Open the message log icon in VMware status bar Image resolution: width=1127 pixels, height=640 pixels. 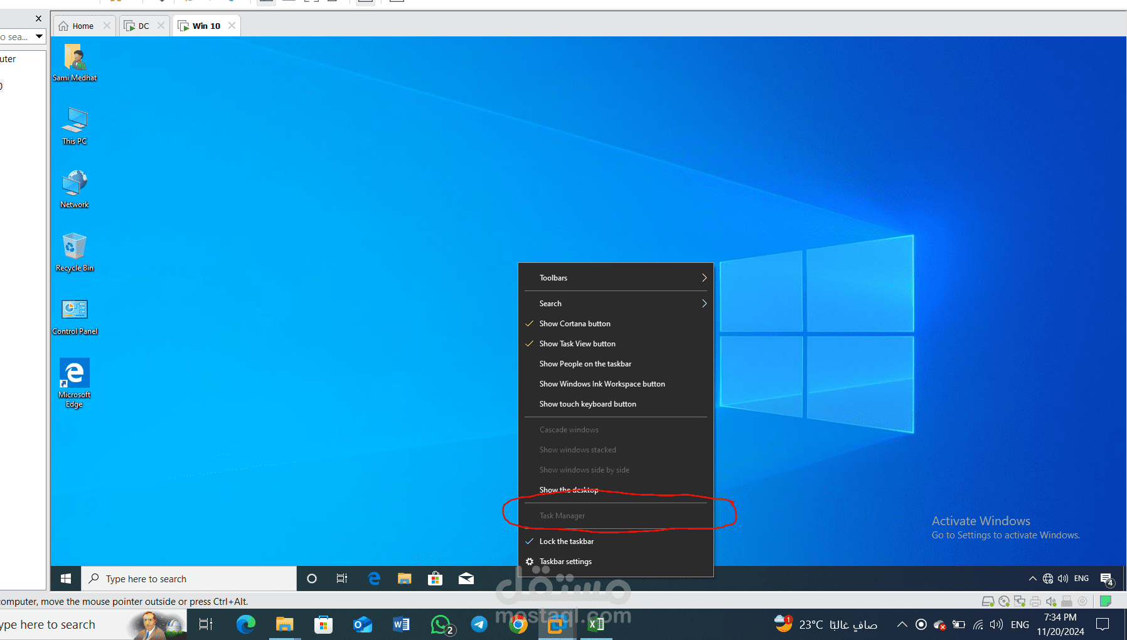(1106, 601)
